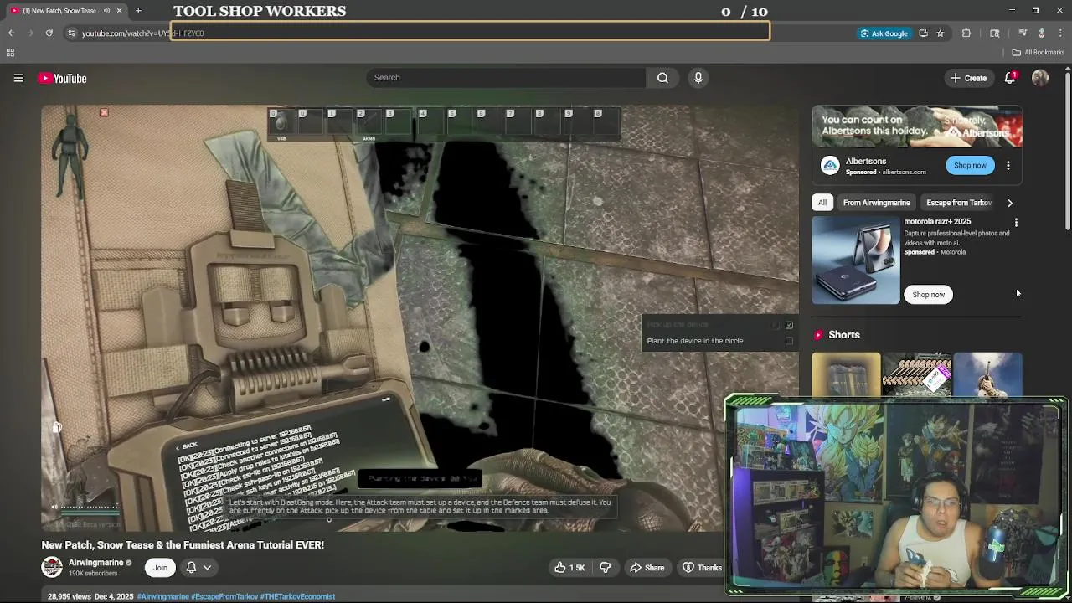Open Chrome's three-dot menu
Viewport: 1072px width, 603px height.
click(1060, 33)
